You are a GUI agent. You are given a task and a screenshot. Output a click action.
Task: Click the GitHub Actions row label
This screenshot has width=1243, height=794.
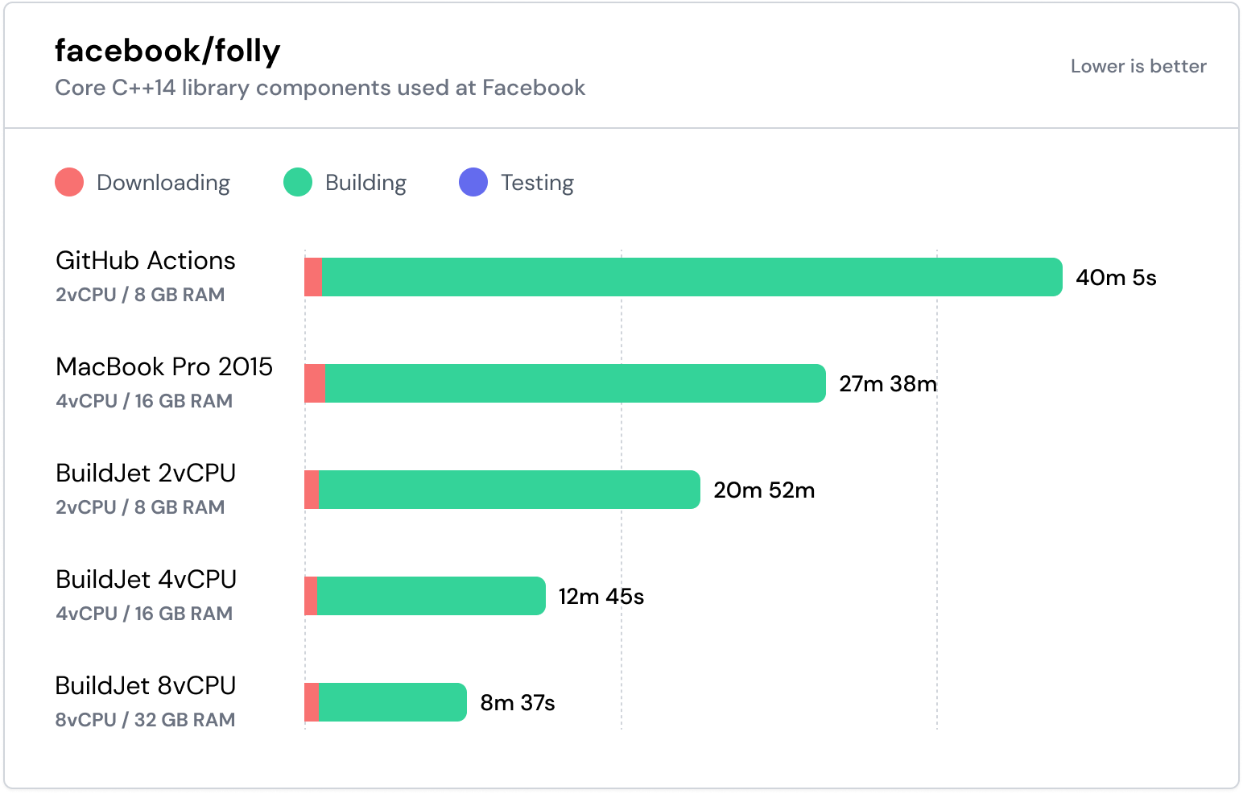coord(146,261)
